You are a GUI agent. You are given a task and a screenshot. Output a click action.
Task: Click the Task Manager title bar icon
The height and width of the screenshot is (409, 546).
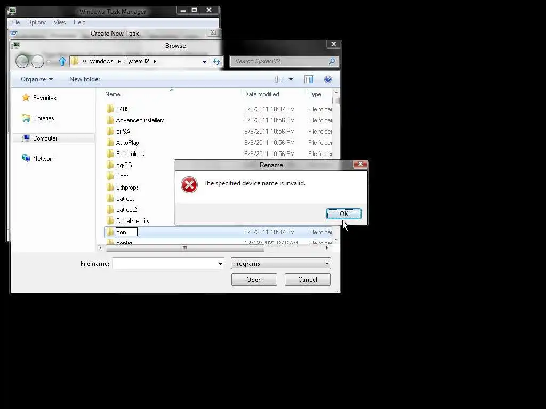[12, 11]
